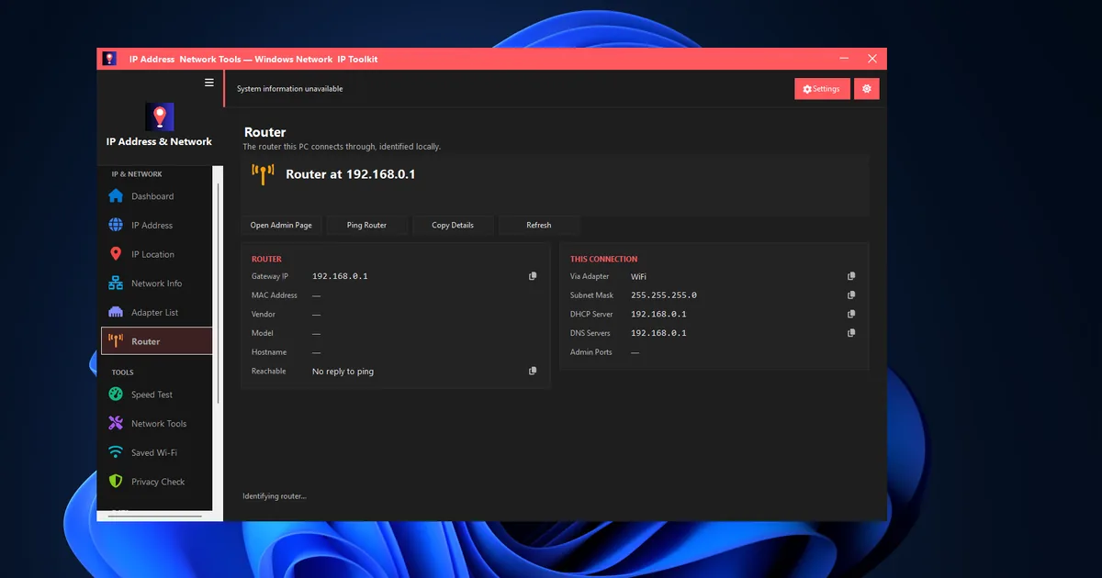Click the IP Location pin icon

tap(116, 254)
